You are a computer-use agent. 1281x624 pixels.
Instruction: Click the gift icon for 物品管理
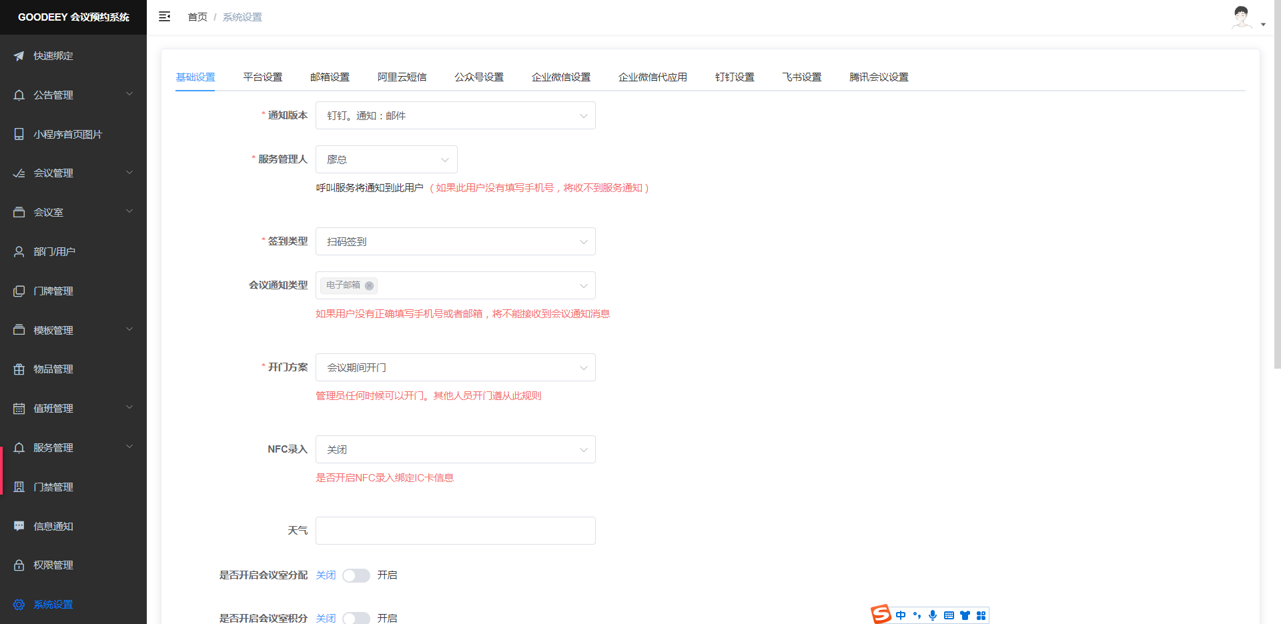tap(19, 369)
